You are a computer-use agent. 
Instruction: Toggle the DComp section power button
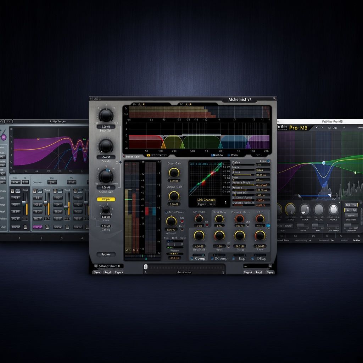point(212,258)
